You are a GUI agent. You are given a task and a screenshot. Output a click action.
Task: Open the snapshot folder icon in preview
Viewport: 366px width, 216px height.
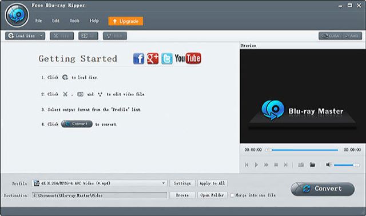(x=312, y=165)
